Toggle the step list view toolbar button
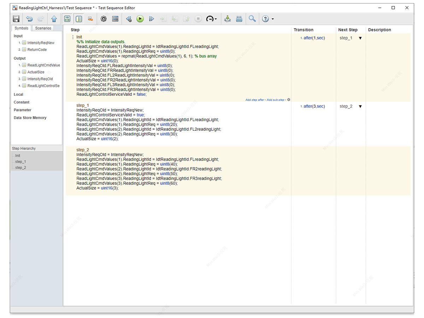The image size is (424, 318). click(79, 19)
